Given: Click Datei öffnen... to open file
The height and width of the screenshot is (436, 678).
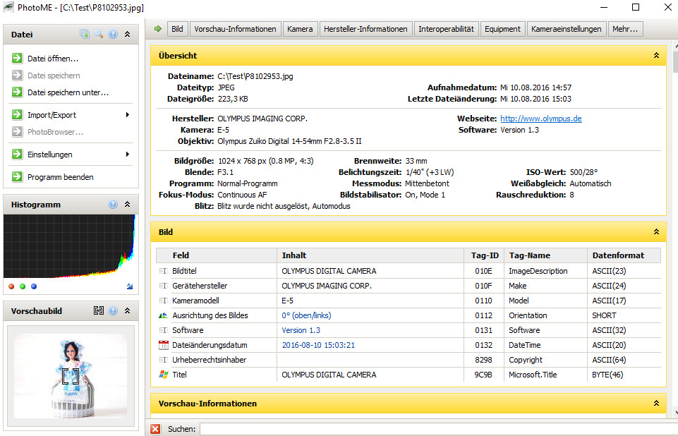Looking at the screenshot, I should tap(53, 59).
